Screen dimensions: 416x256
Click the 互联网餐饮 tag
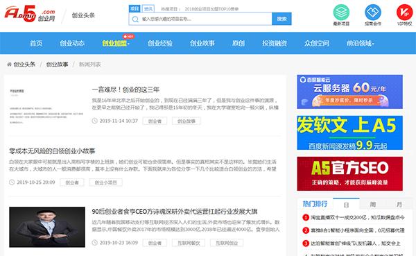tap(189, 243)
